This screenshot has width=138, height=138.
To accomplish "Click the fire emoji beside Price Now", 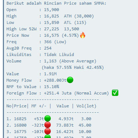I will (x=83, y=35).
